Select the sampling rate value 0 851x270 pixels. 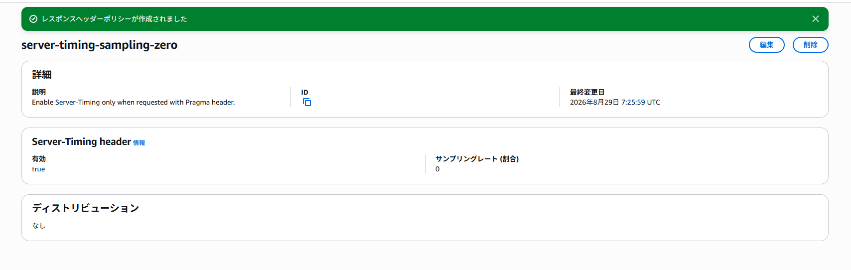click(437, 169)
